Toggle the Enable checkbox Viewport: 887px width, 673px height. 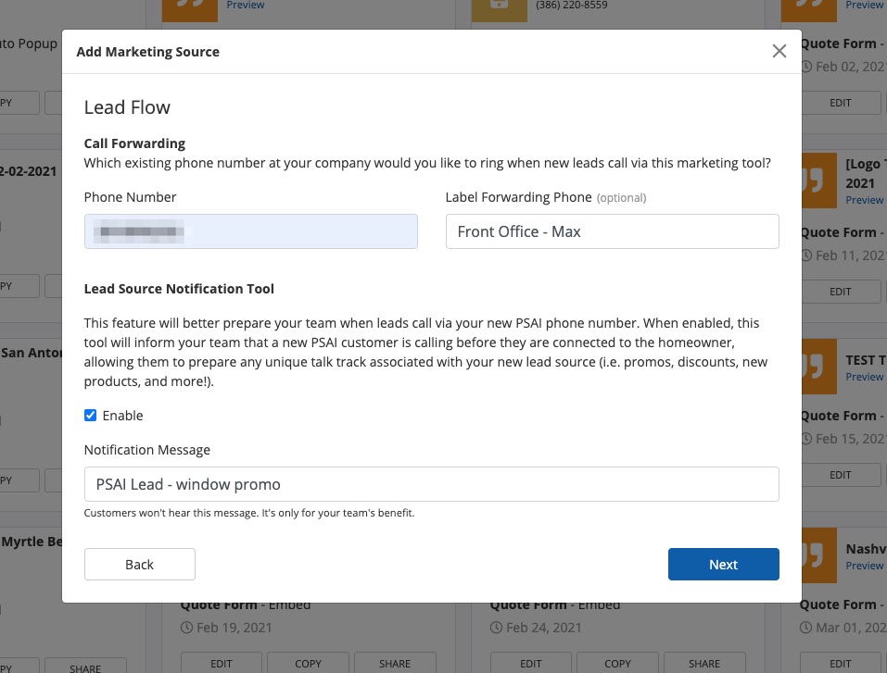[x=91, y=416]
